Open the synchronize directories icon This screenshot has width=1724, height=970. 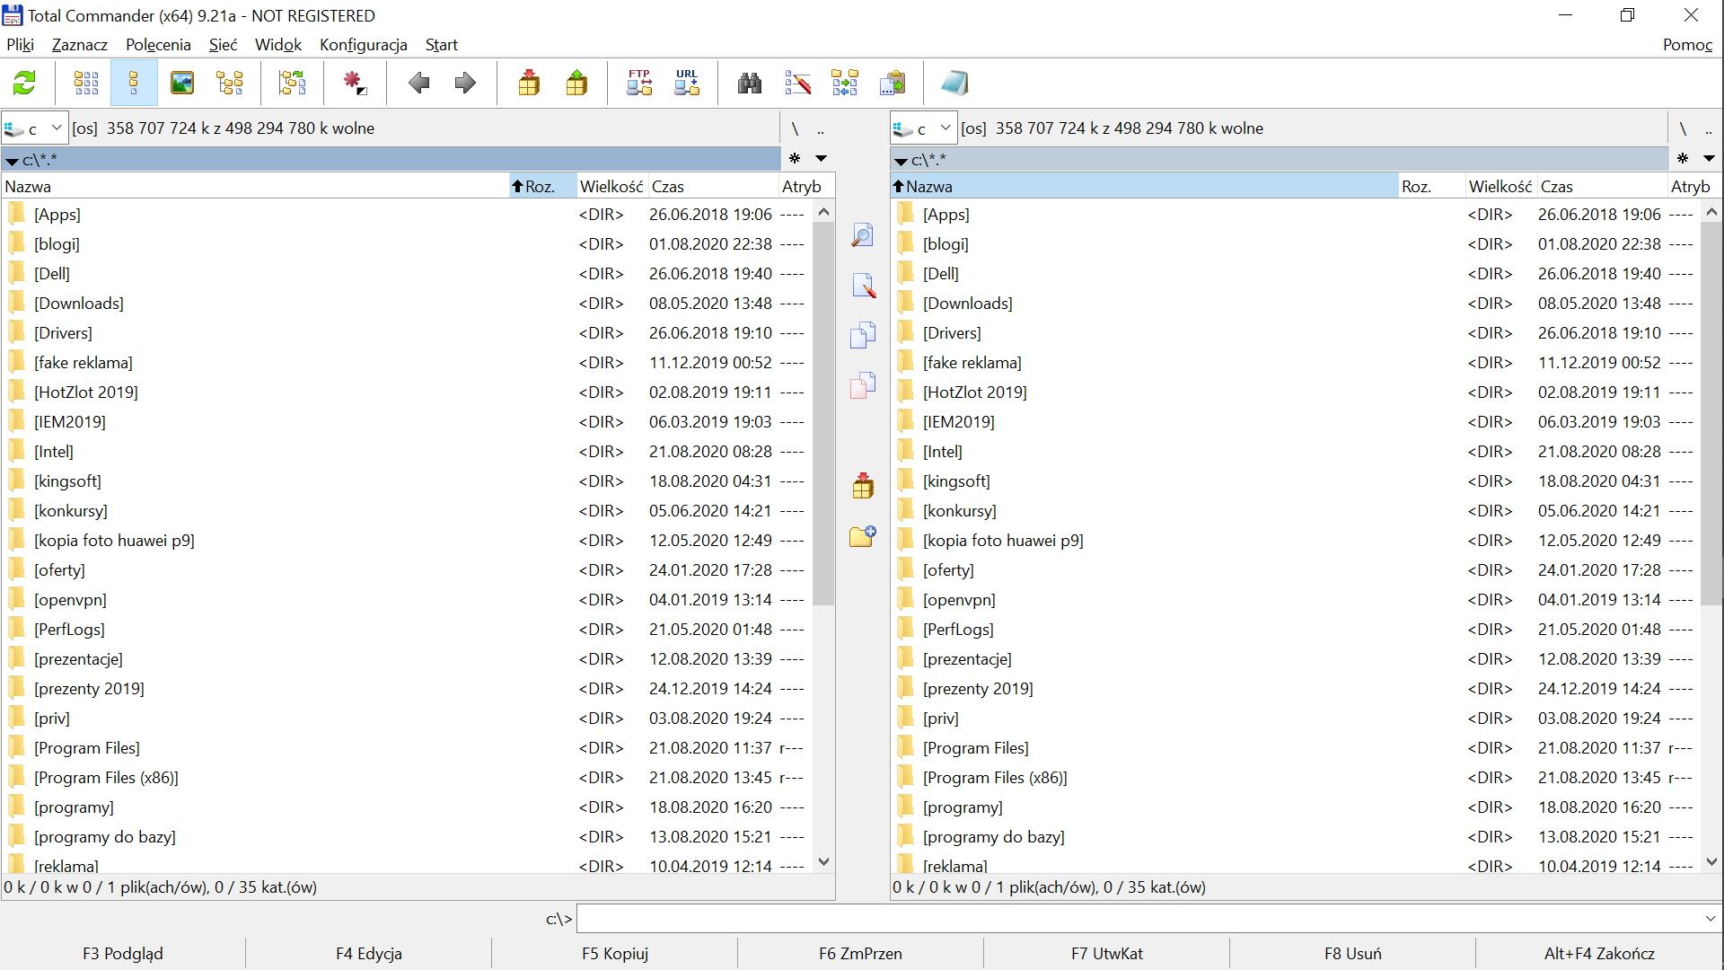click(845, 84)
